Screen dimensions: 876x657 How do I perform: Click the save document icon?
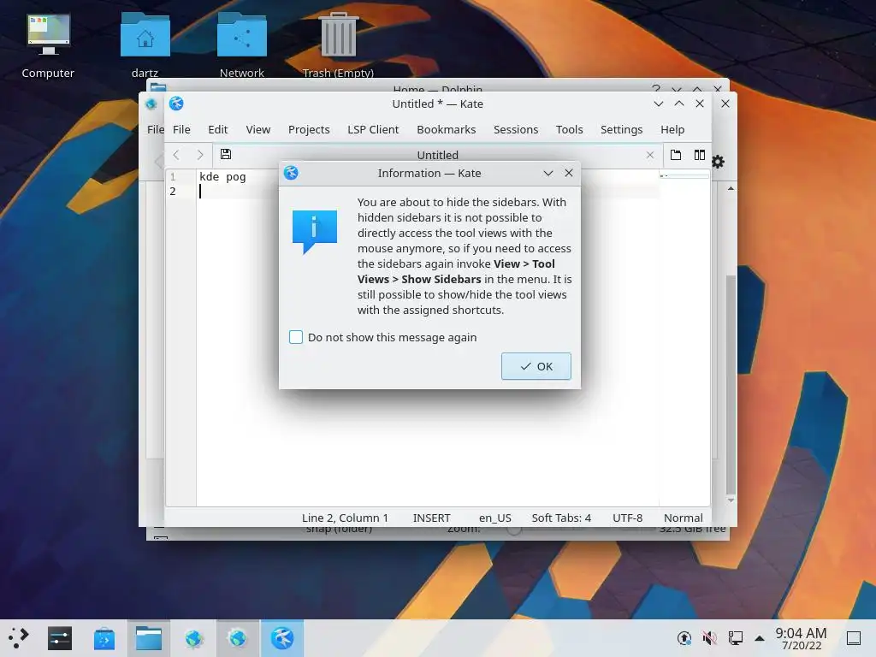tap(226, 154)
